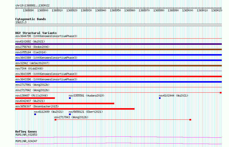This screenshot has height=147, width=229.
Task: Click the blue square under nsv3355581
Action: tap(70, 98)
